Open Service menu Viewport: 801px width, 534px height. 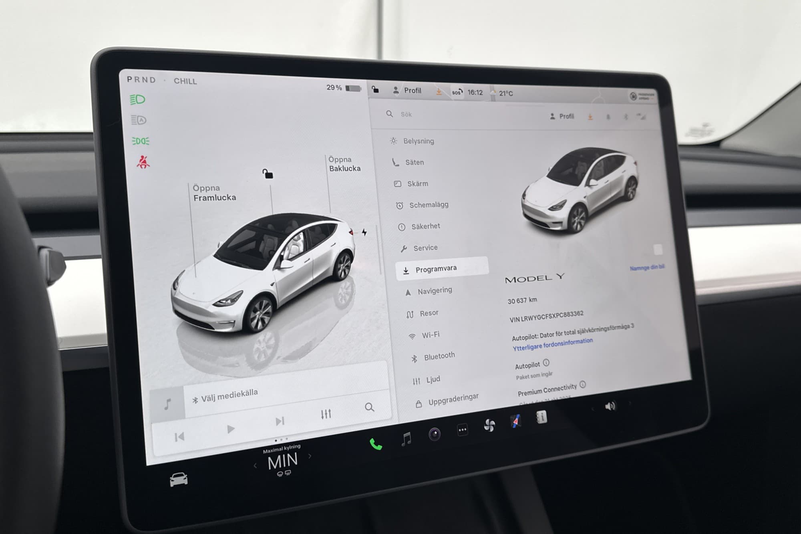[x=419, y=248]
